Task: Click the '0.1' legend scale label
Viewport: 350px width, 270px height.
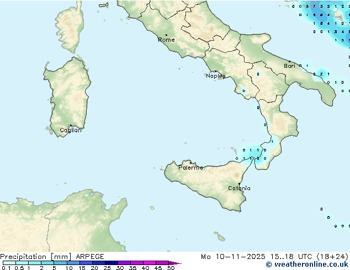Action: [x=6, y=268]
